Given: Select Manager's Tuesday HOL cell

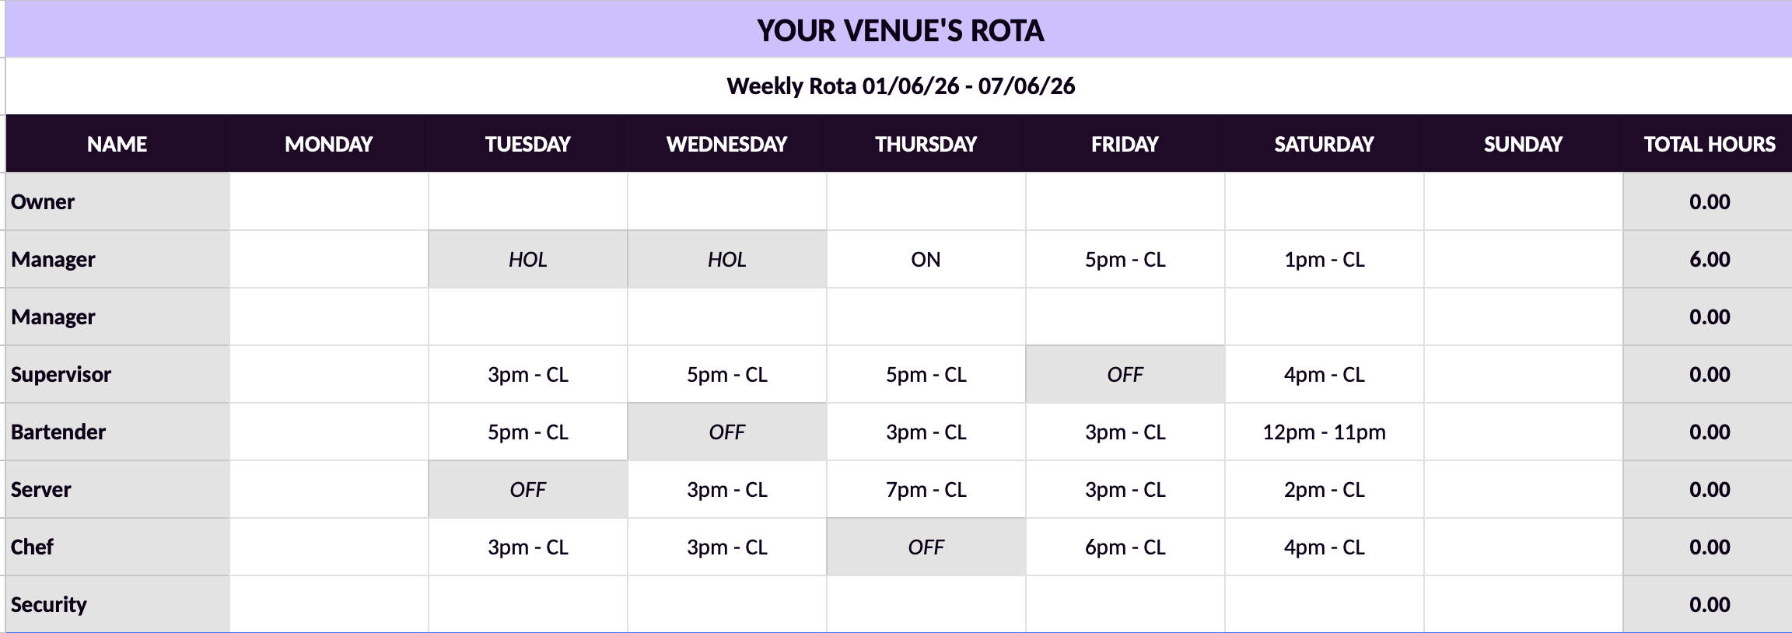Looking at the screenshot, I should pyautogui.click(x=528, y=260).
